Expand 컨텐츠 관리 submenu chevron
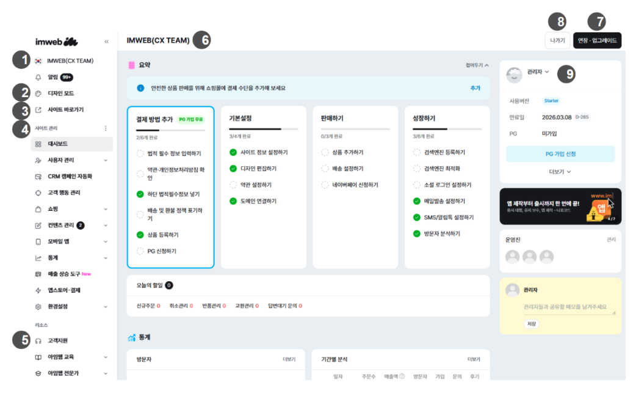Viewport: 633px width, 396px height. 106,226
